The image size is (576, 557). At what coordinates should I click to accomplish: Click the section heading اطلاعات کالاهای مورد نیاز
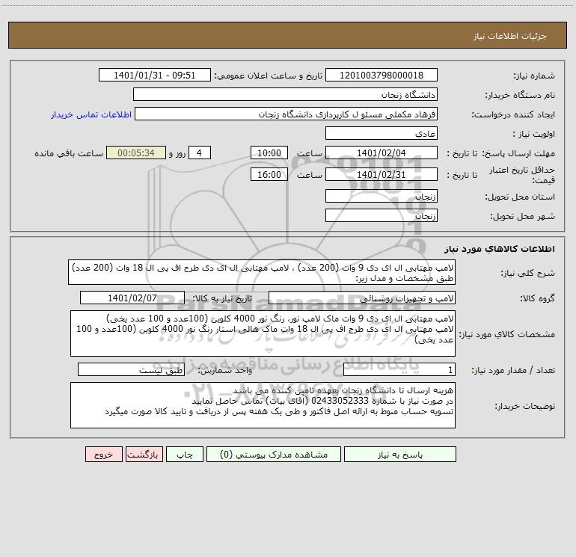pyautogui.click(x=500, y=249)
